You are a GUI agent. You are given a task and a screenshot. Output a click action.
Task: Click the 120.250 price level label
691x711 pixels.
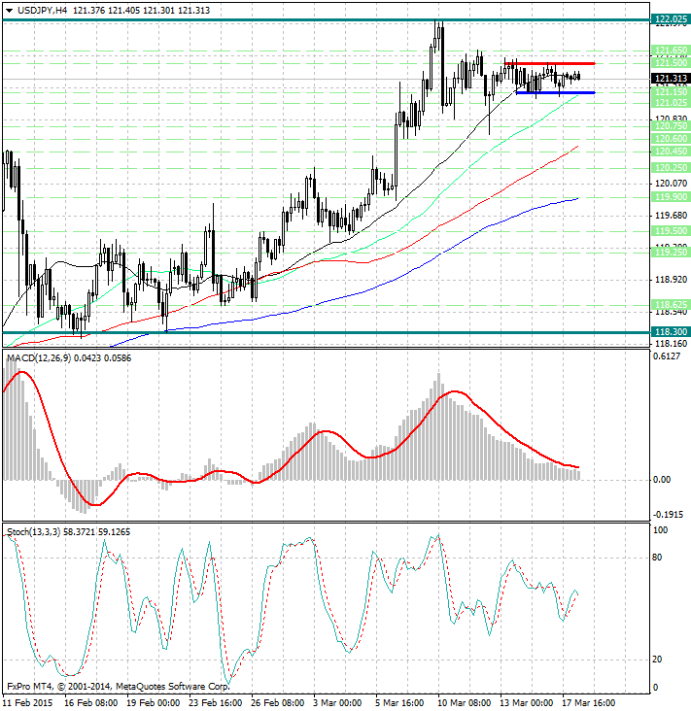671,168
